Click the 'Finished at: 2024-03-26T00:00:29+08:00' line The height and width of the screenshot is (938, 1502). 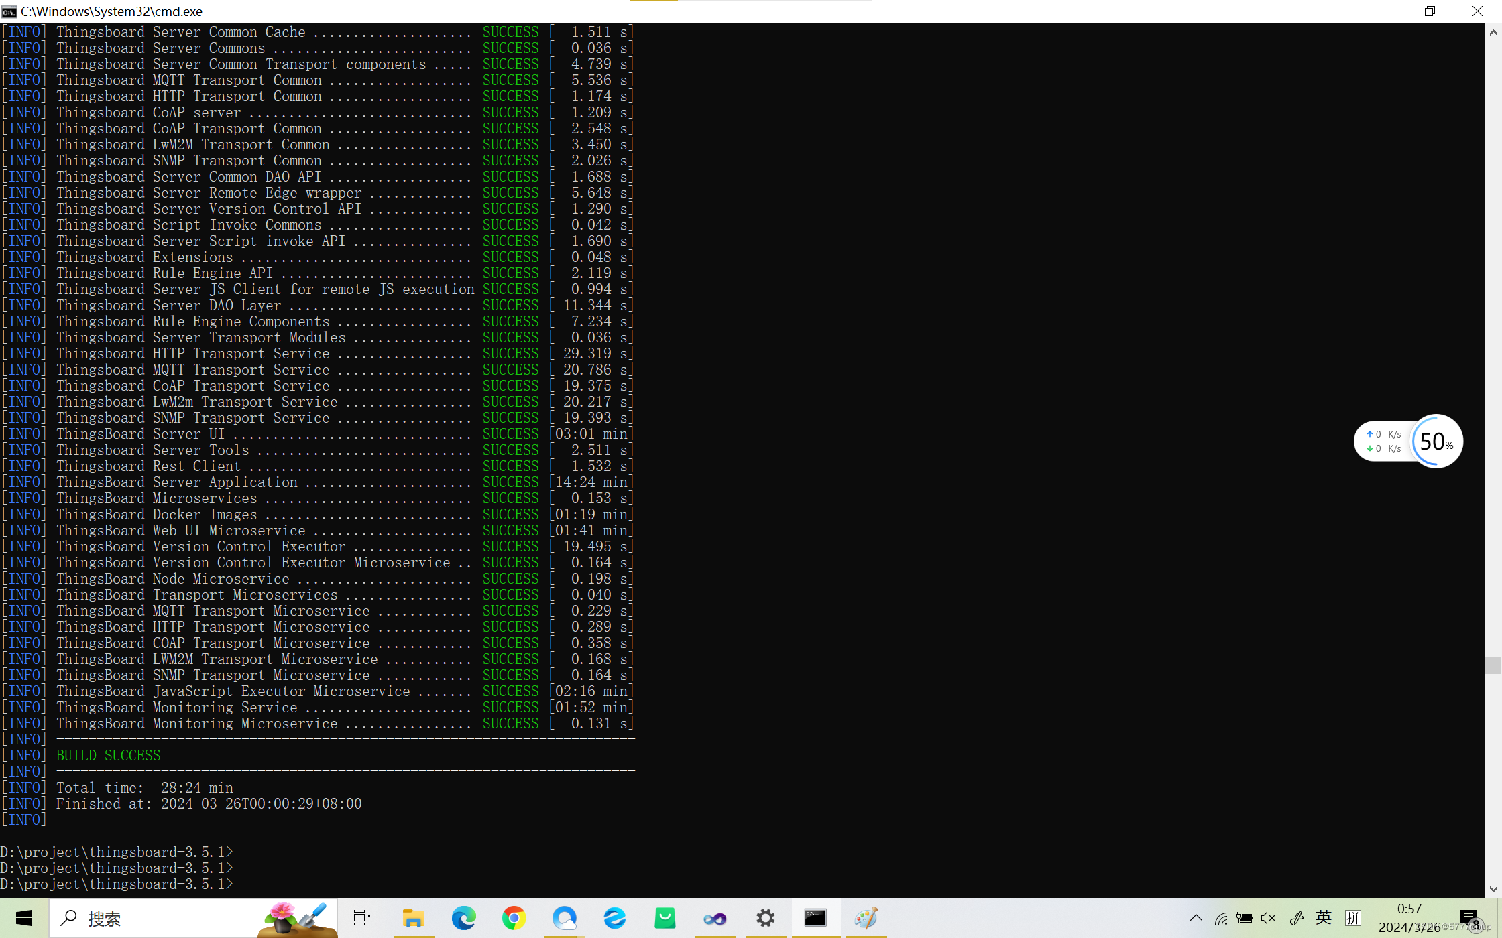[209, 804]
